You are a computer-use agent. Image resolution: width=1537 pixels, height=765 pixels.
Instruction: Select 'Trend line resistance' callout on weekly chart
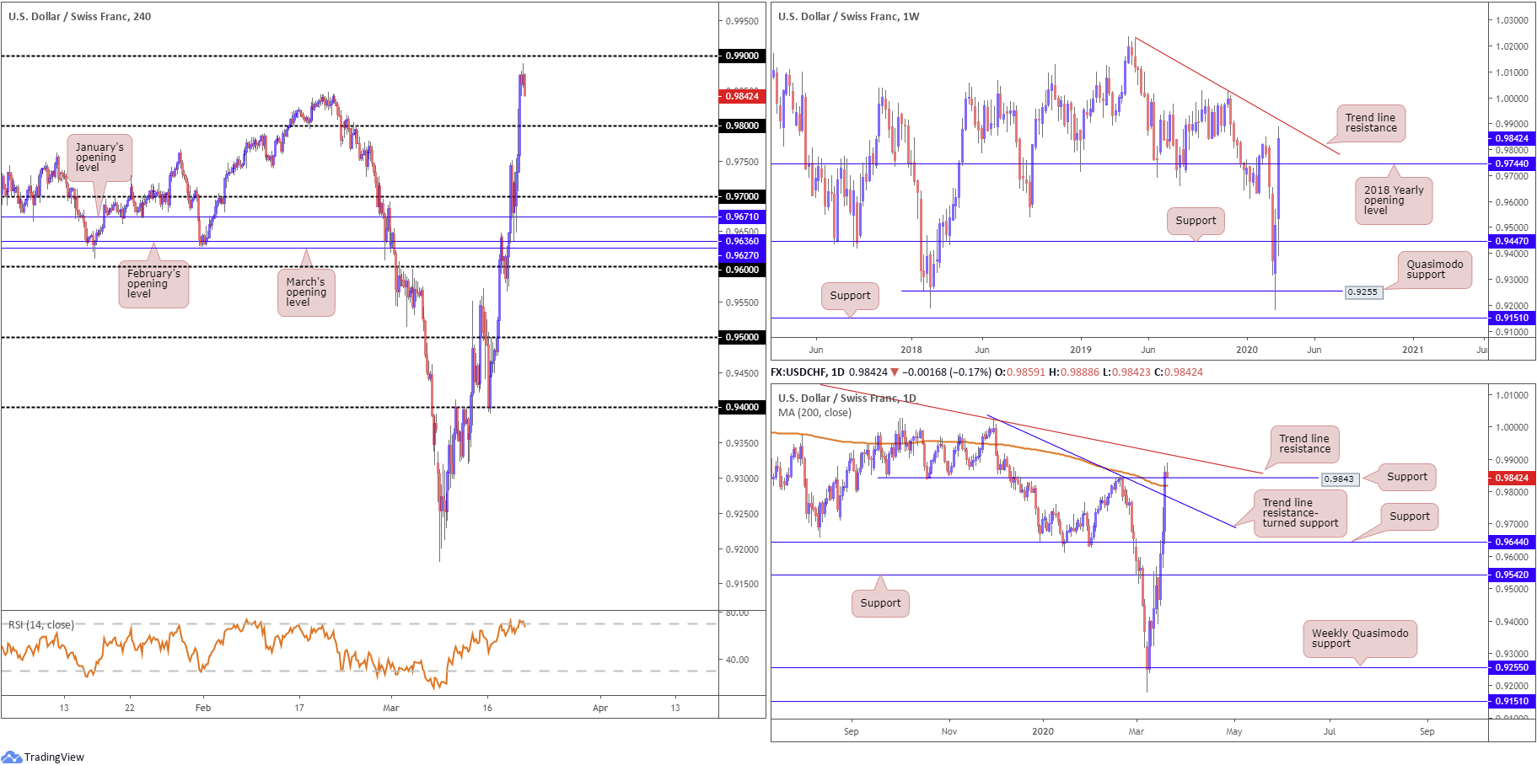pos(1370,123)
